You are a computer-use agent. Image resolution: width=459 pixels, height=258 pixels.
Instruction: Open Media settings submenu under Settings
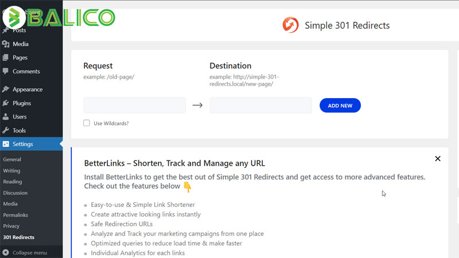pyautogui.click(x=10, y=204)
